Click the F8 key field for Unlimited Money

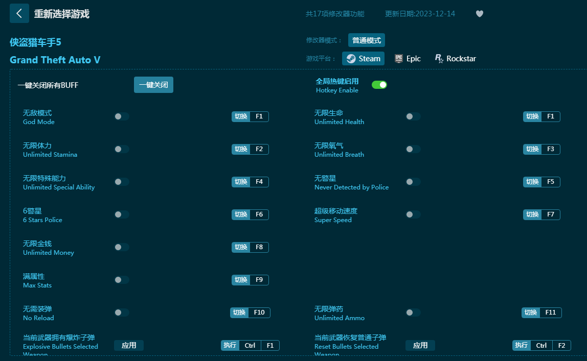point(259,247)
